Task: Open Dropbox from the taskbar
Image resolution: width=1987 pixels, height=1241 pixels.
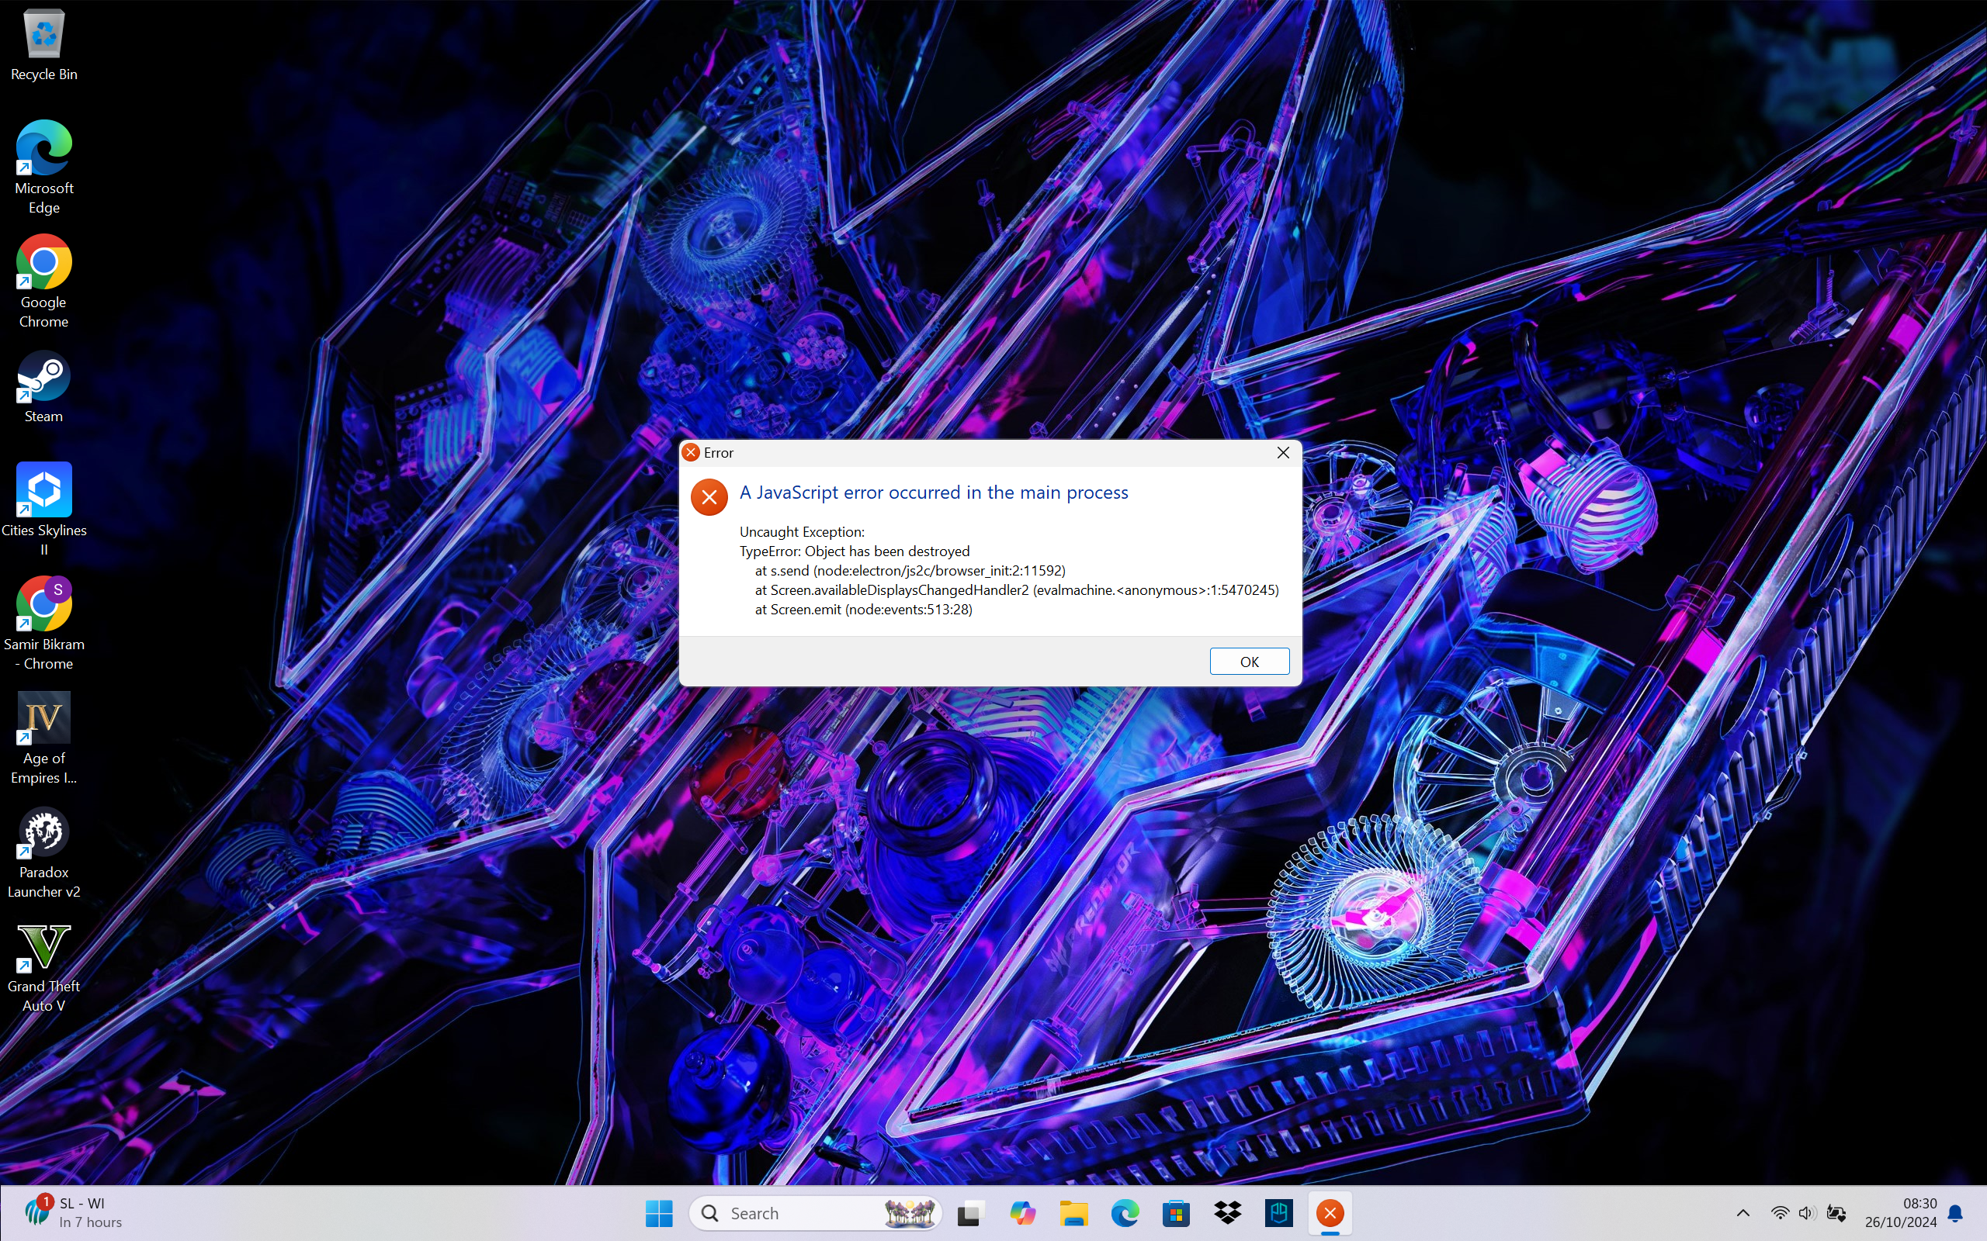Action: tap(1227, 1213)
